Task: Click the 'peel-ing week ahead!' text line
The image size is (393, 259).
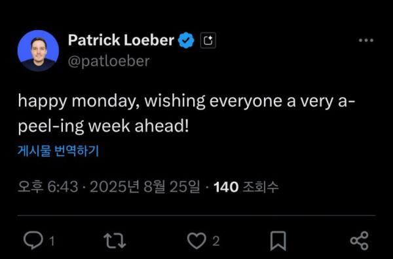Action: [103, 126]
